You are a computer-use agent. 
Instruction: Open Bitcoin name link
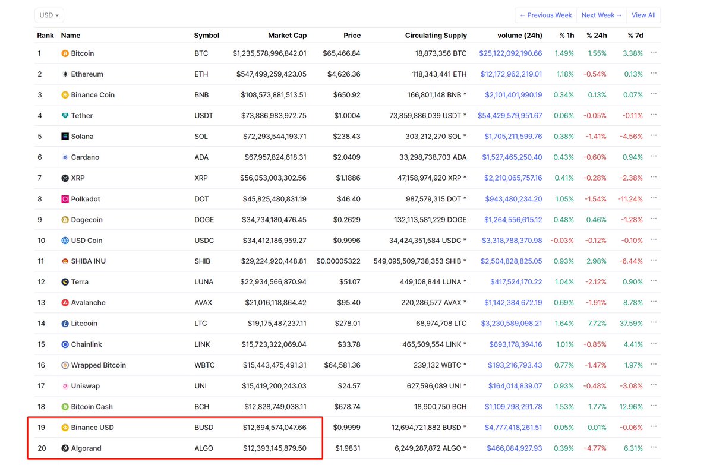tap(83, 53)
